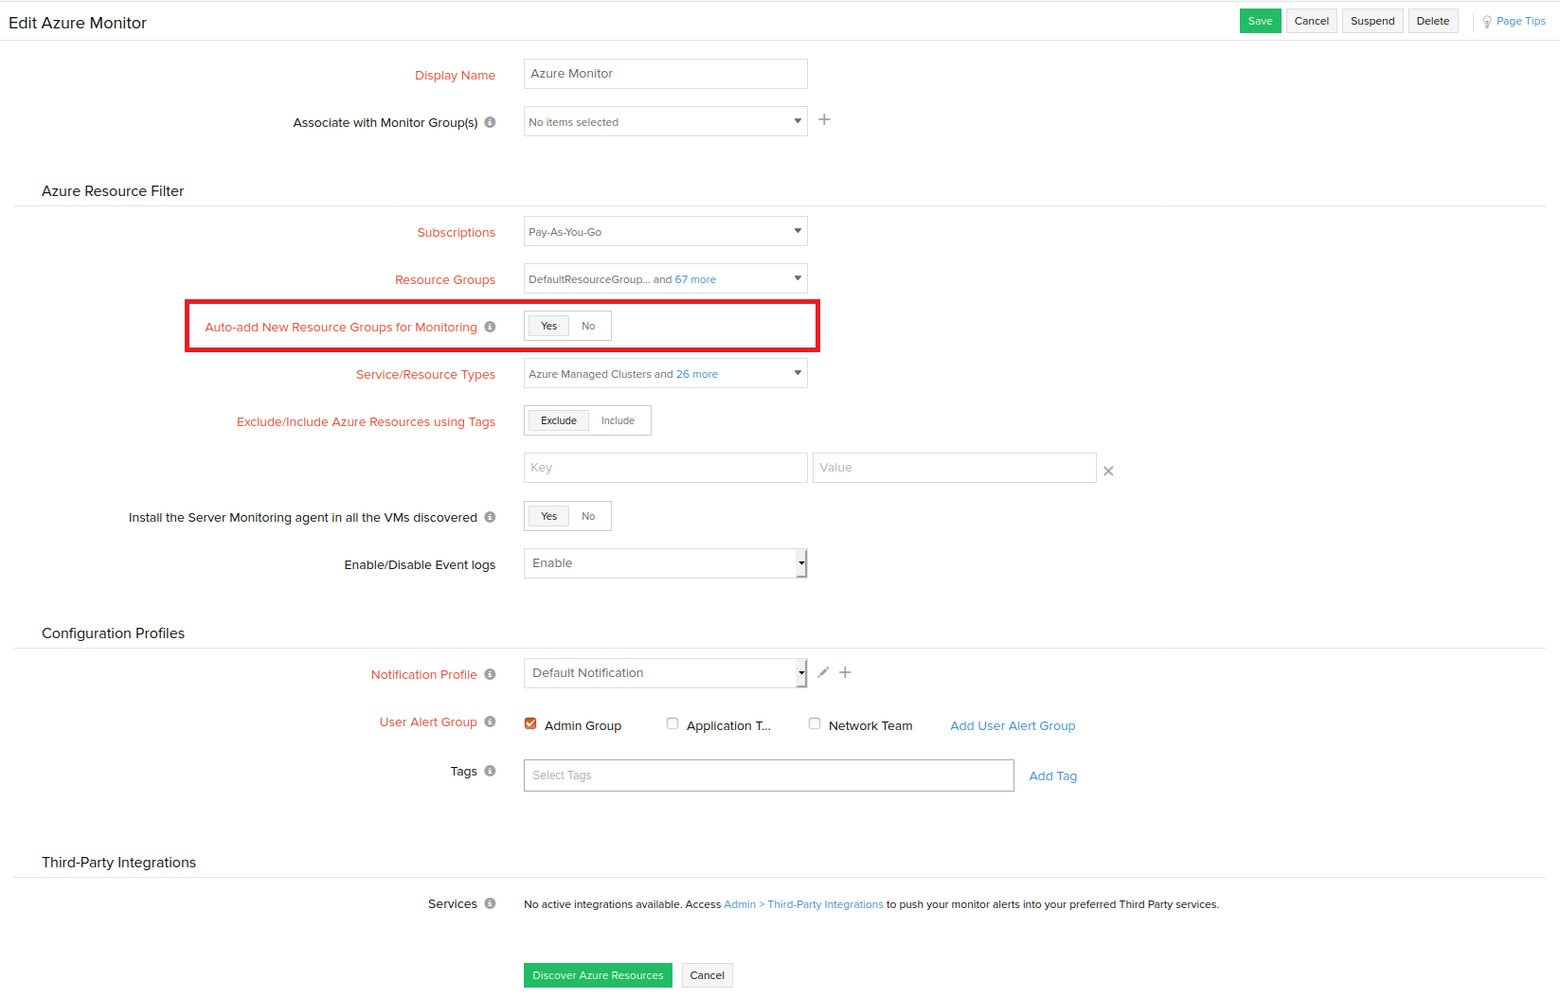Click the Page Tips lightbulb icon
Screen dimensions: 1560x998
pos(1487,22)
